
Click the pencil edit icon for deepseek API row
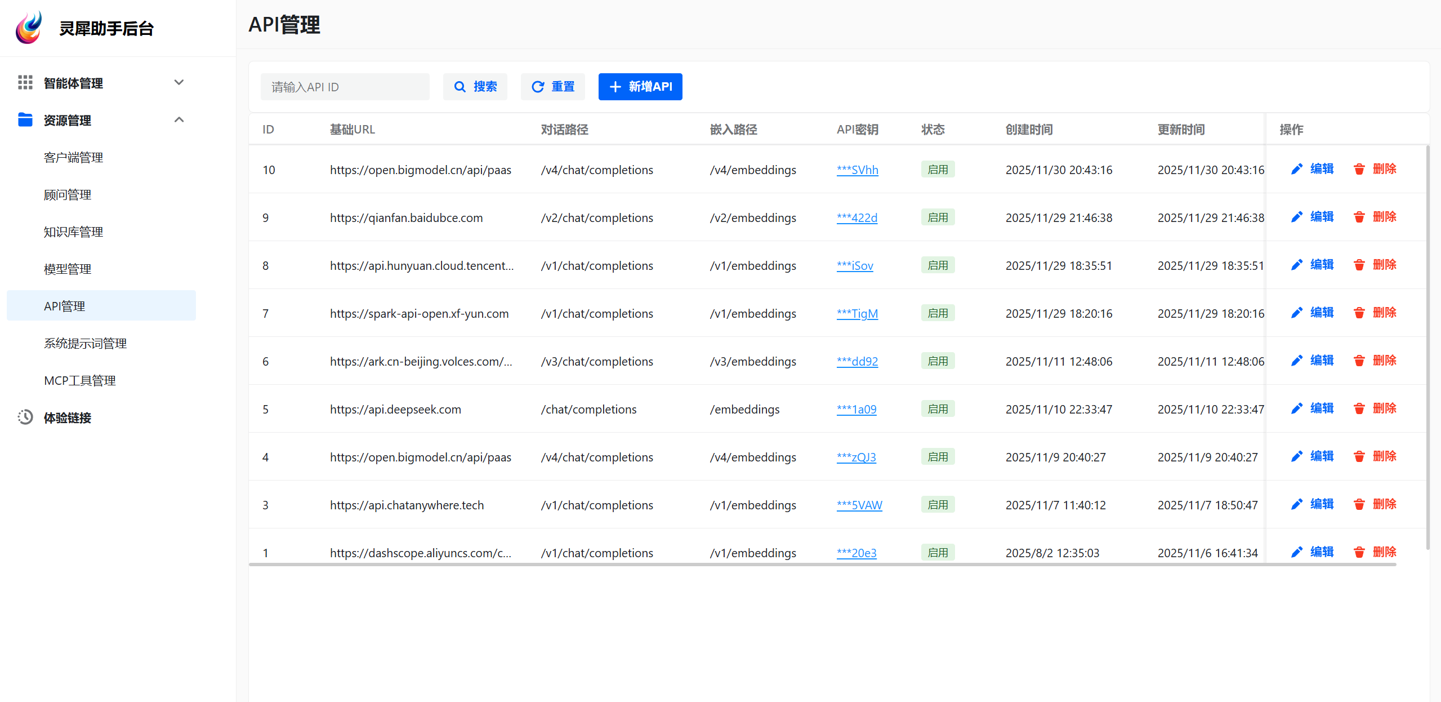click(1296, 408)
